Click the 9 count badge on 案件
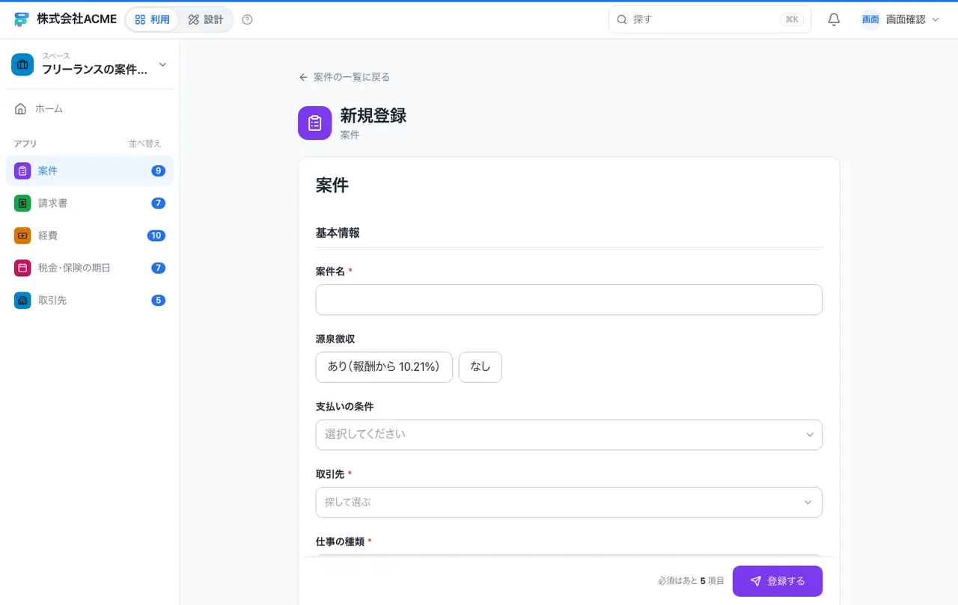This screenshot has height=605, width=958. (x=158, y=171)
